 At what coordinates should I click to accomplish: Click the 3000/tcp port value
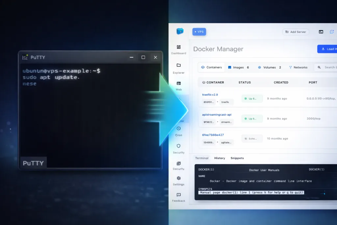point(313,119)
